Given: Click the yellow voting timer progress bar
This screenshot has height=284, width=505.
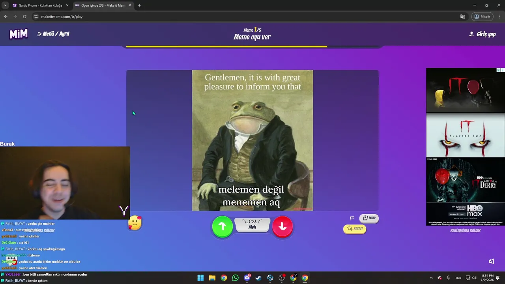Looking at the screenshot, I should click(226, 47).
